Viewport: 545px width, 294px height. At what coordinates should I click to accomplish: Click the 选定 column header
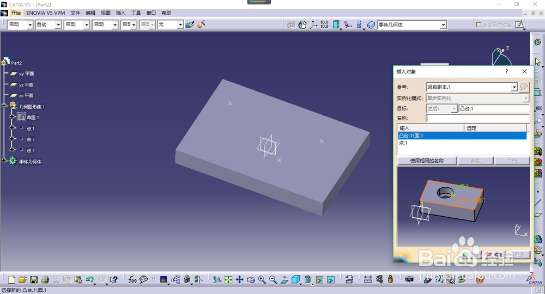pyautogui.click(x=495, y=128)
